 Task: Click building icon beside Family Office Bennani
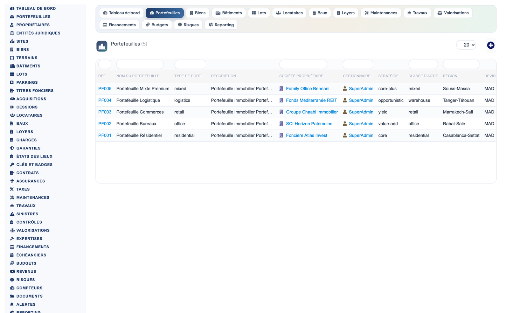tap(281, 89)
